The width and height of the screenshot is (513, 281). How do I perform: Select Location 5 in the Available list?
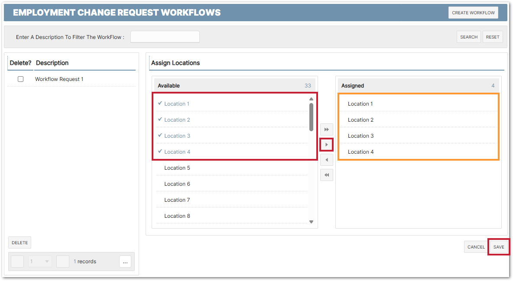177,168
